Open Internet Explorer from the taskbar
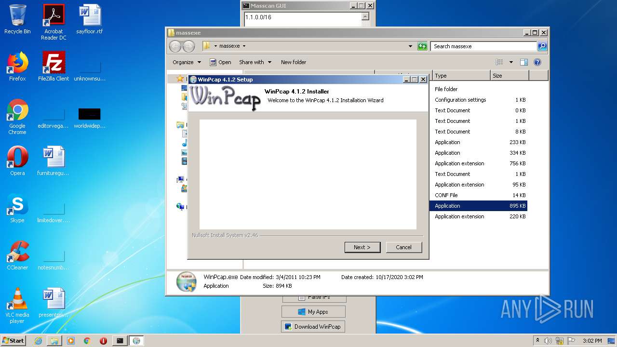 pos(38,341)
